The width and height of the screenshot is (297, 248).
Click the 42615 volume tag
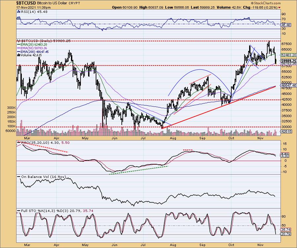(x=286, y=131)
